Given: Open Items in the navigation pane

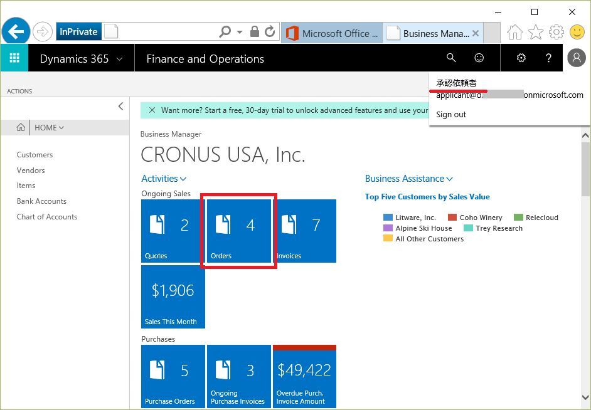Looking at the screenshot, I should pos(26,186).
